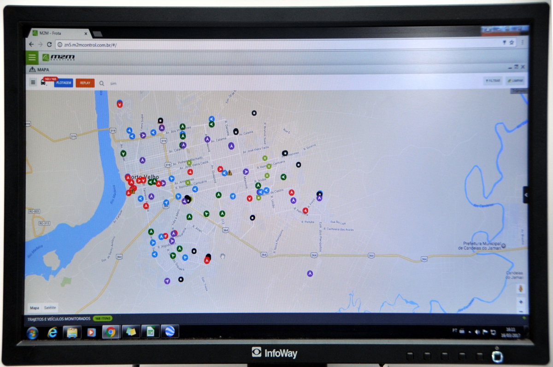Click the search magnifier icon
The height and width of the screenshot is (367, 553).
(x=102, y=83)
